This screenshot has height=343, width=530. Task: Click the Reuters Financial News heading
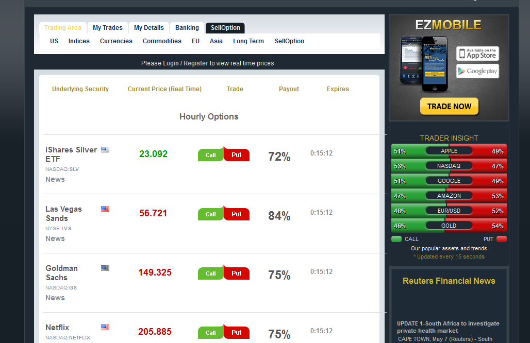(449, 281)
